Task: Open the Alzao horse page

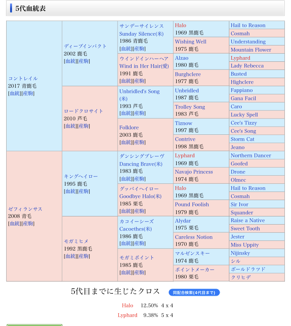Action: coord(182,58)
